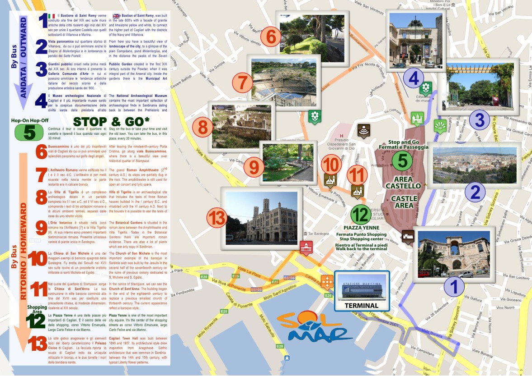The width and height of the screenshot is (532, 376).
Task: Select the 'Shopping Area' legend label
Action: (x=37, y=309)
